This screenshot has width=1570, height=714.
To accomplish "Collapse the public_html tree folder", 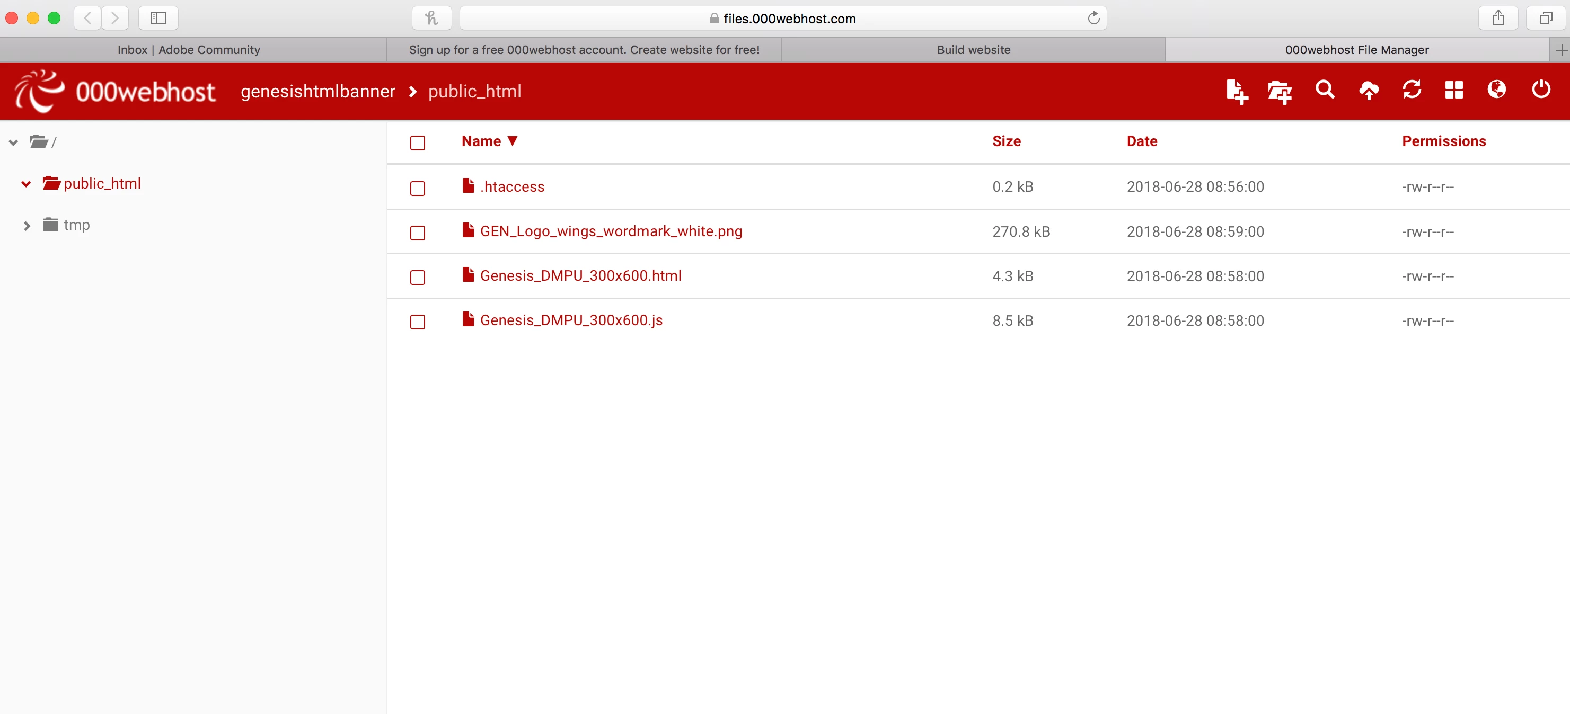I will coord(26,184).
